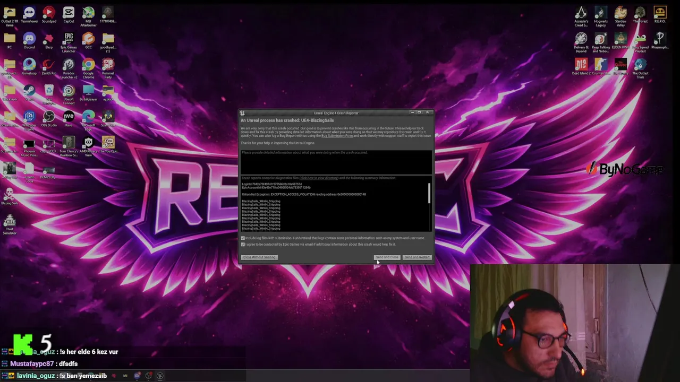This screenshot has width=680, height=382.
Task: Open Wallpaper Engine desktop icon
Action: tap(29, 120)
